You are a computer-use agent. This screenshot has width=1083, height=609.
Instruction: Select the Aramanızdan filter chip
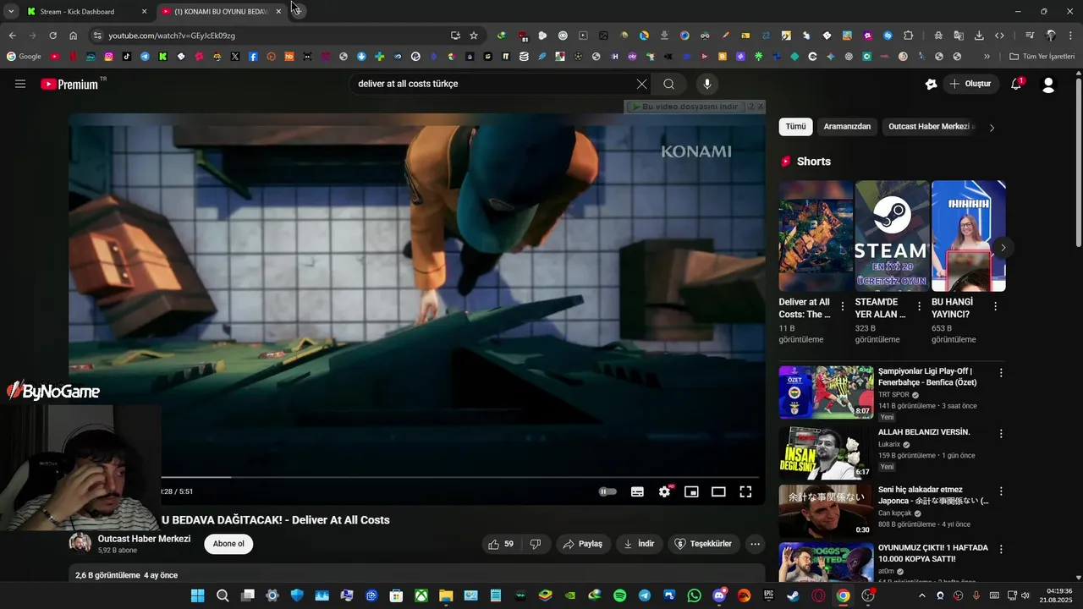pos(847,127)
